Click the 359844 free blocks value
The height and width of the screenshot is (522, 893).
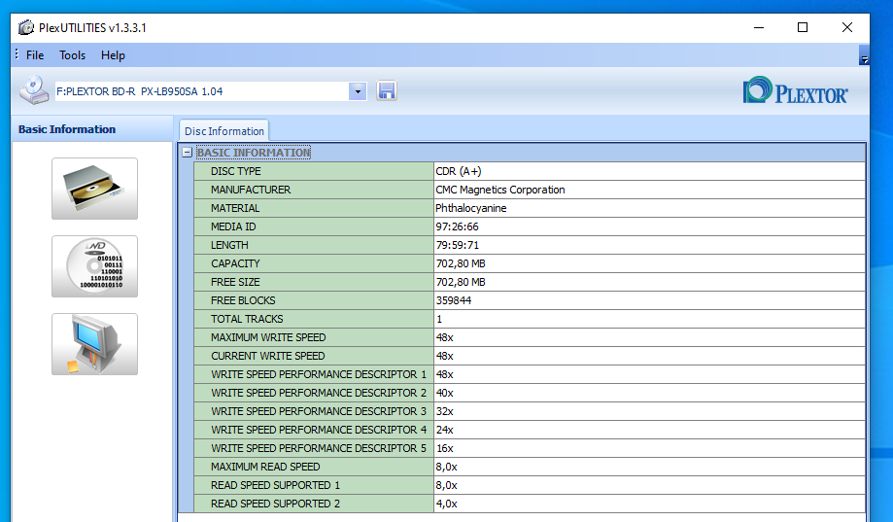pos(649,300)
